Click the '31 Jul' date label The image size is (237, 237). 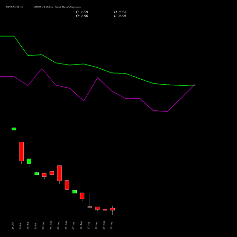36,226
